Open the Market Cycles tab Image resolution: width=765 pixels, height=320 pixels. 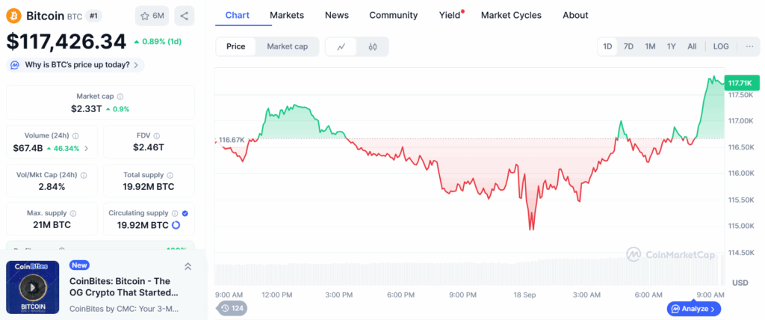click(x=511, y=15)
